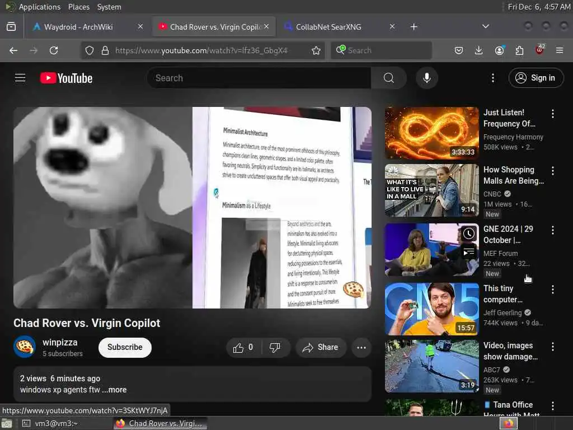Screen dimensions: 573x430
Task: View site security padlock information
Action: point(105,50)
